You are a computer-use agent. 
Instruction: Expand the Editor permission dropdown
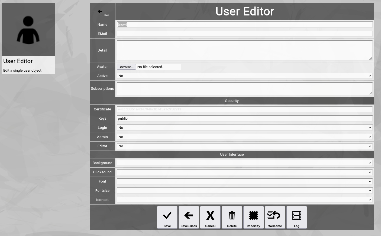tap(244, 146)
